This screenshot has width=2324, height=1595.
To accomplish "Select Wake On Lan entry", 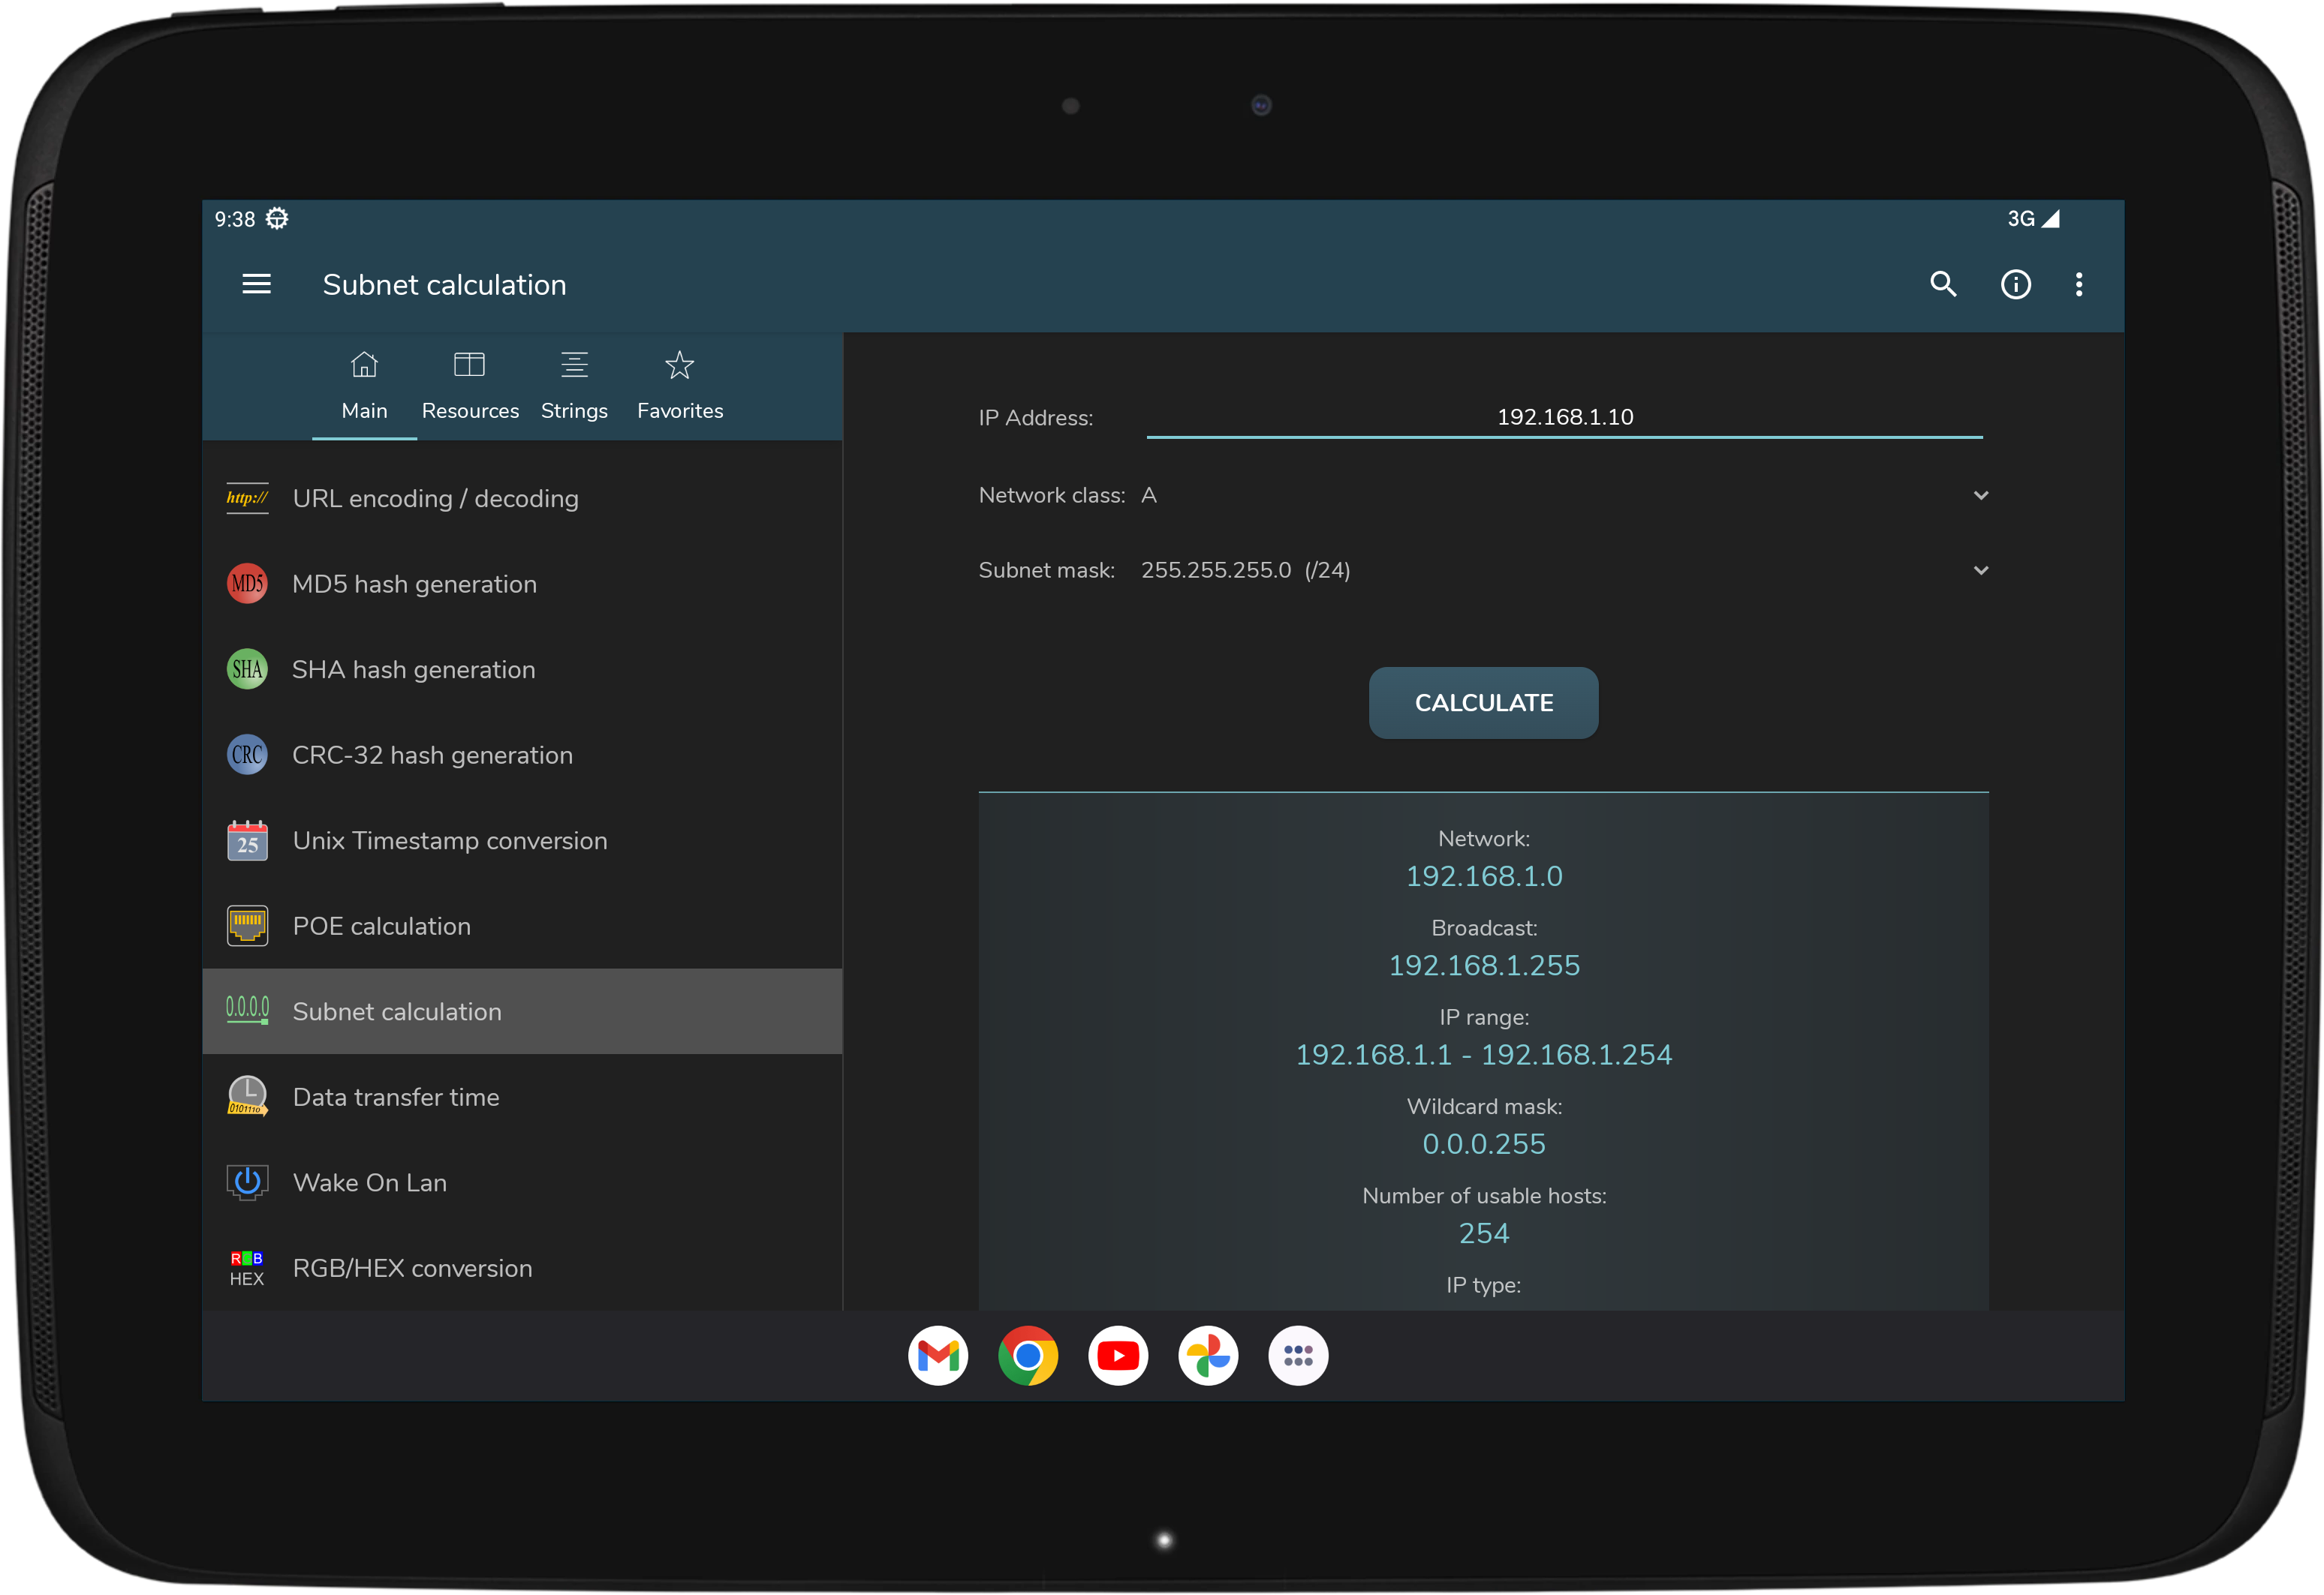I will pyautogui.click(x=523, y=1182).
